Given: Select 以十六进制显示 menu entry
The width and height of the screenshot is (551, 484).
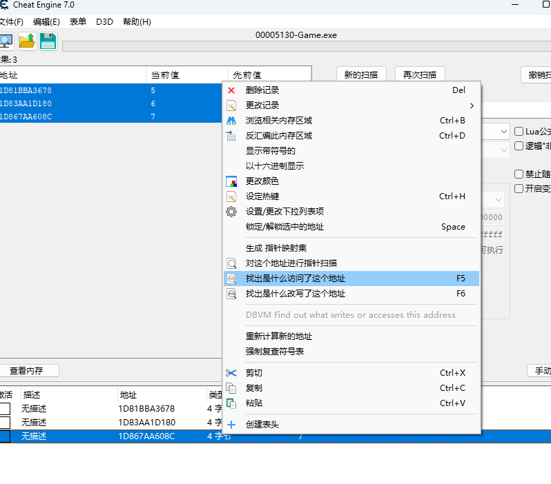Looking at the screenshot, I should click(x=351, y=166).
